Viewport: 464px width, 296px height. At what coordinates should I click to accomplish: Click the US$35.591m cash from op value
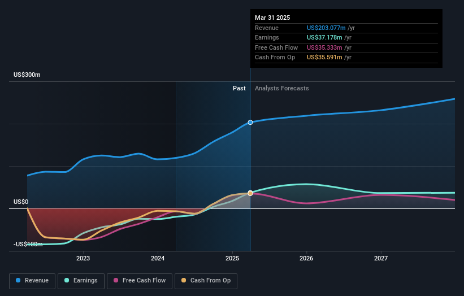click(324, 58)
